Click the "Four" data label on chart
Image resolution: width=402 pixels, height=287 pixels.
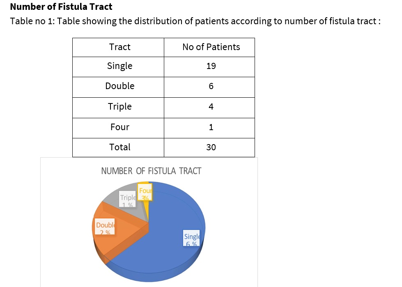coord(145,193)
